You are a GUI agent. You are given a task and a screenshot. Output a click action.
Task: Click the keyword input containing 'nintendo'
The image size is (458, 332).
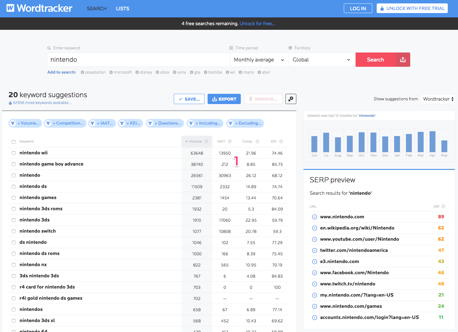click(x=138, y=60)
